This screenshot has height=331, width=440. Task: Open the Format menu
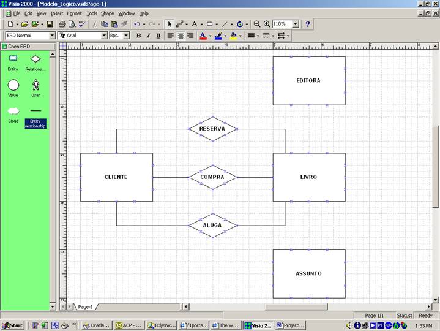75,13
